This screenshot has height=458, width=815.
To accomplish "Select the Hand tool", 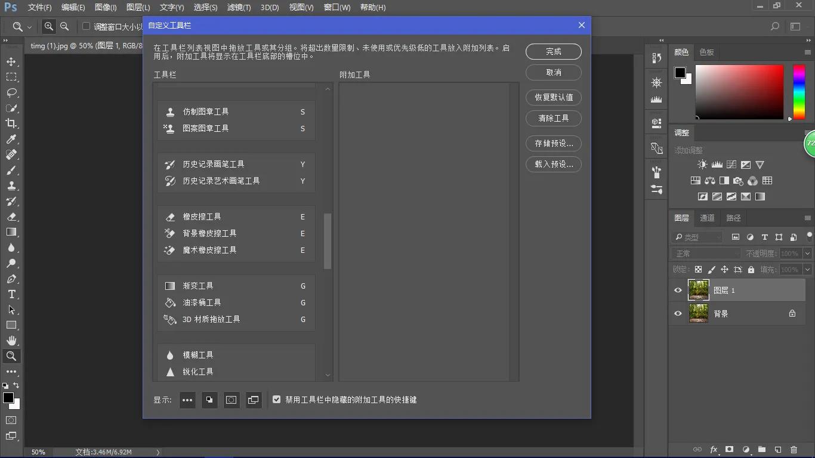I will pos(11,341).
